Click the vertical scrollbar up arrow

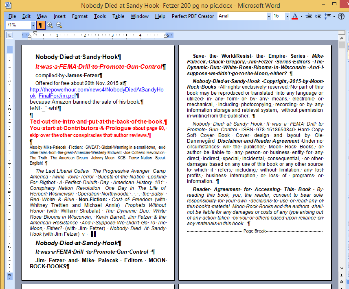click(x=342, y=38)
